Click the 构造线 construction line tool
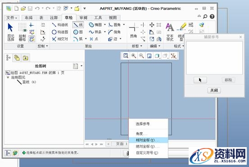Image resolution: width=249 pixels, height=167 pixels. tap(60, 25)
